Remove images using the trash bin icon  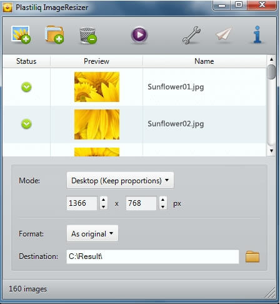pos(88,36)
